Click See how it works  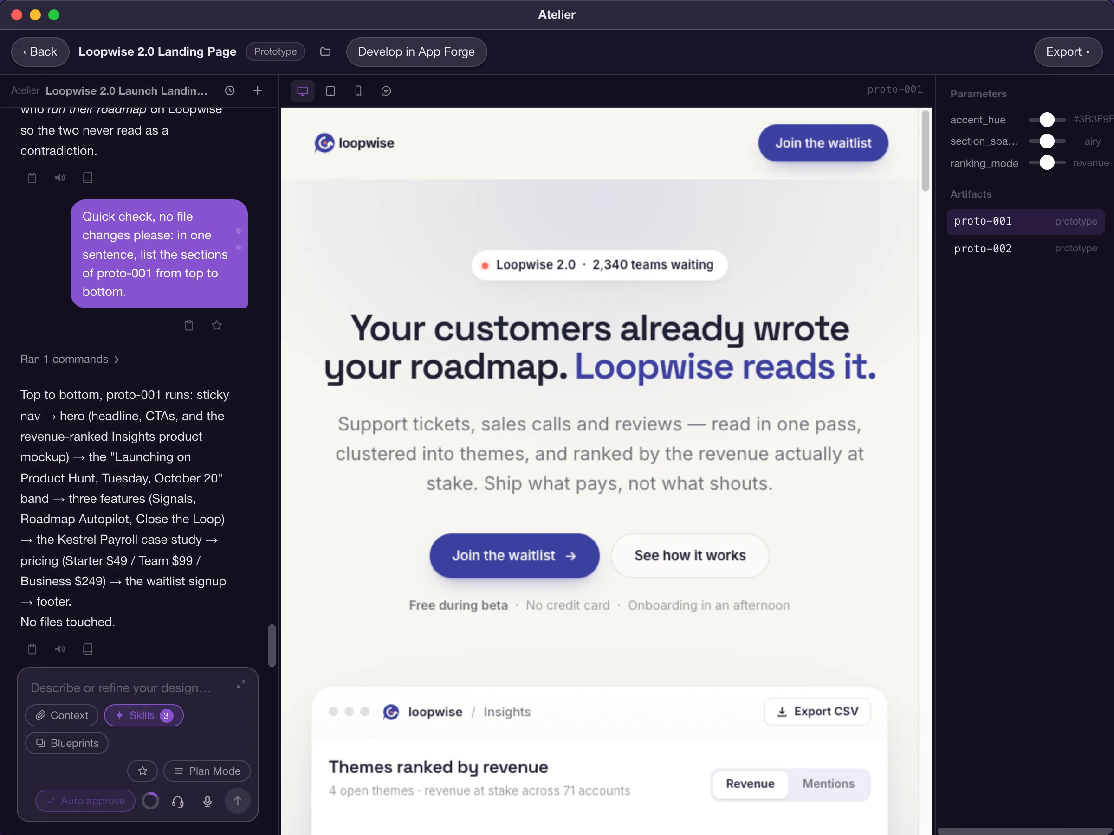pos(690,556)
